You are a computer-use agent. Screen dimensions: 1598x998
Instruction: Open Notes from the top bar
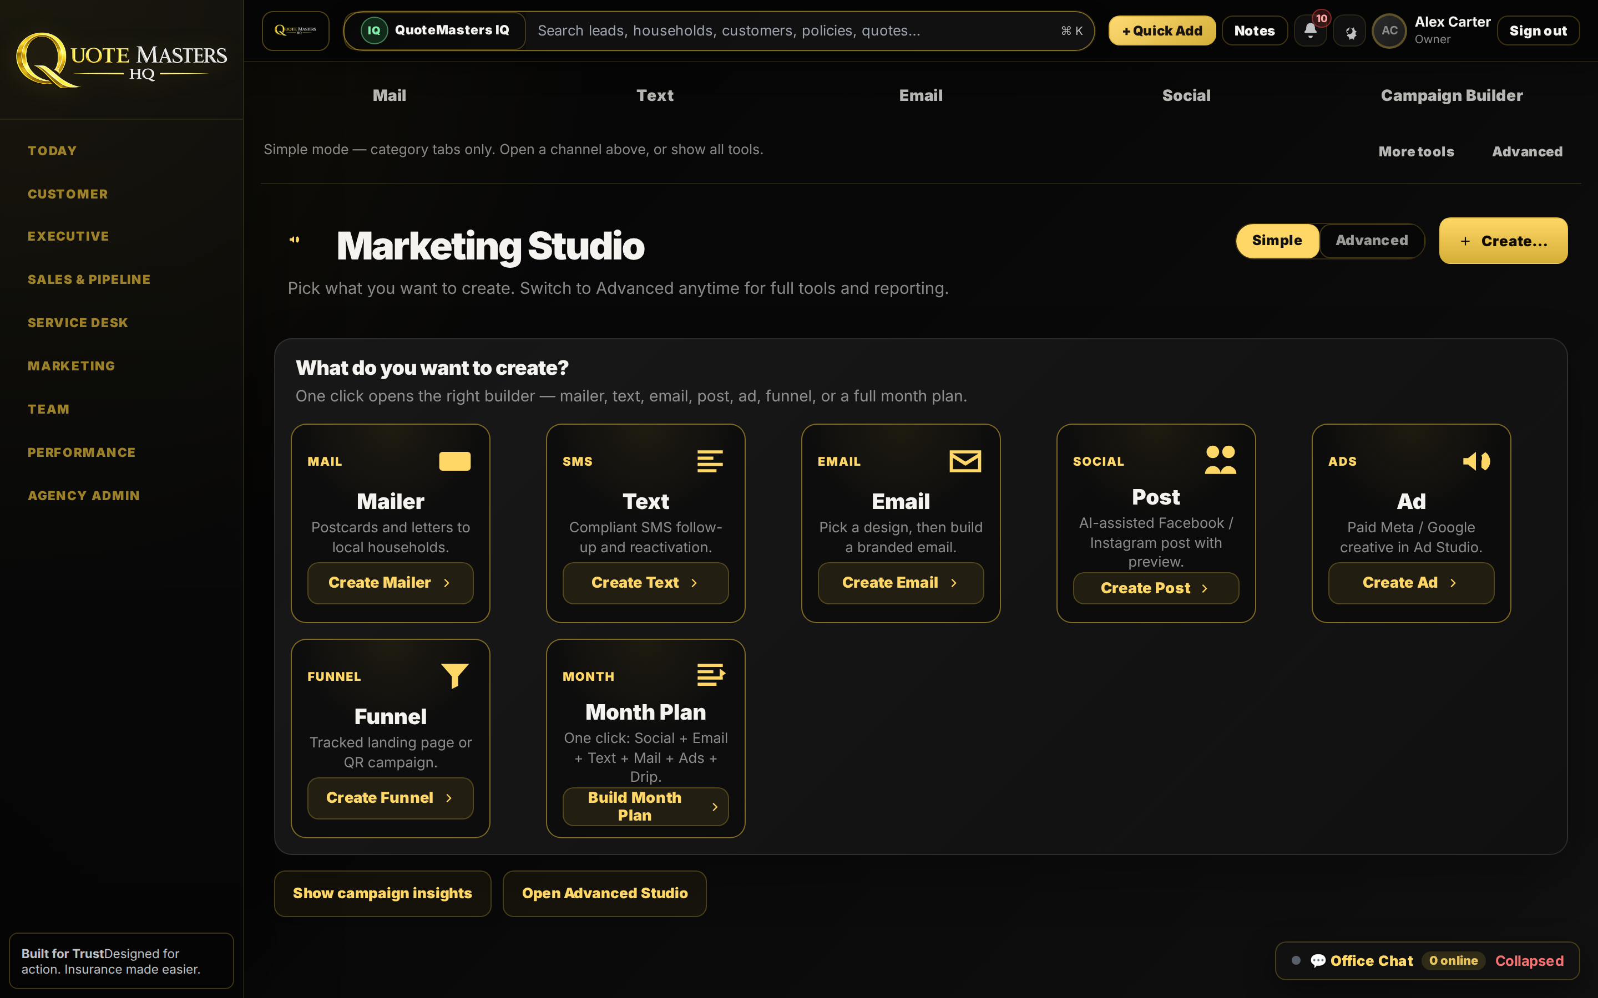1254,30
